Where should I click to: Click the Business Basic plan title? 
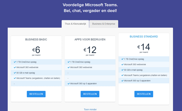[x=36, y=40]
